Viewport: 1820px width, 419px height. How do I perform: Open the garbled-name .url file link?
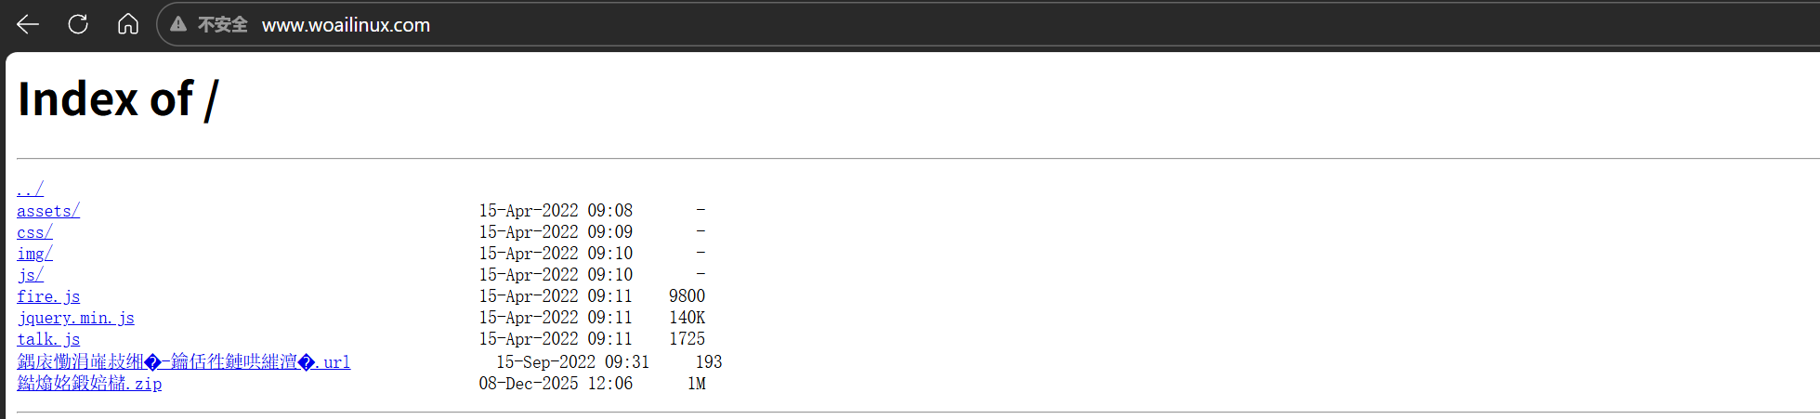183,361
